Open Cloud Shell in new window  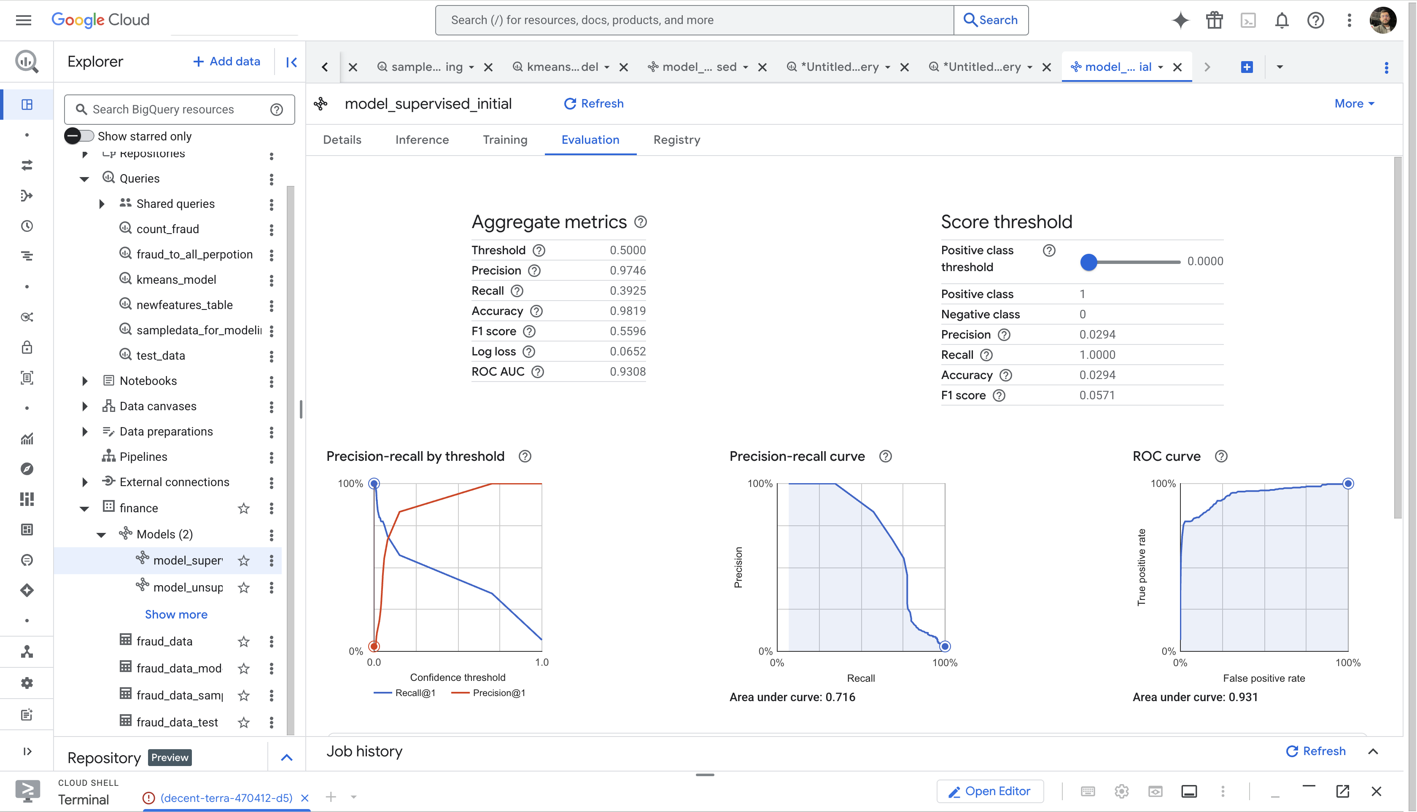click(x=1342, y=791)
